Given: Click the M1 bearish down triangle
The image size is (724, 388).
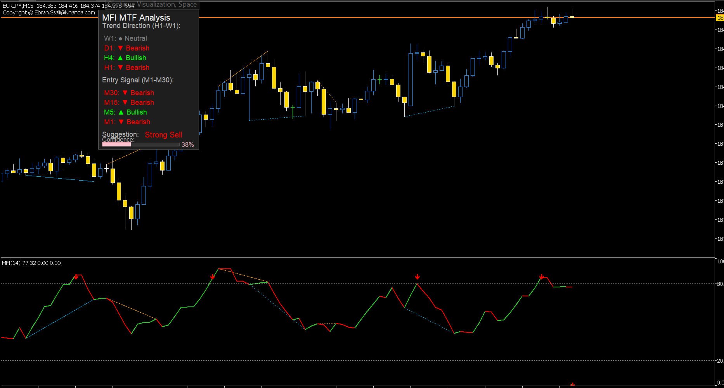Looking at the screenshot, I should (x=121, y=122).
